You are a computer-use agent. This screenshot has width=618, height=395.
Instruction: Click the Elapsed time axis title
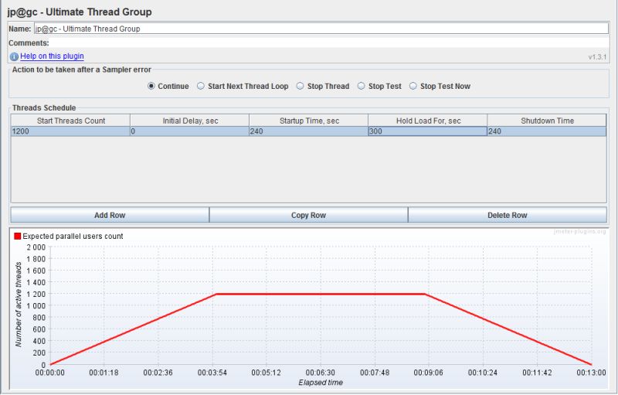tap(321, 383)
